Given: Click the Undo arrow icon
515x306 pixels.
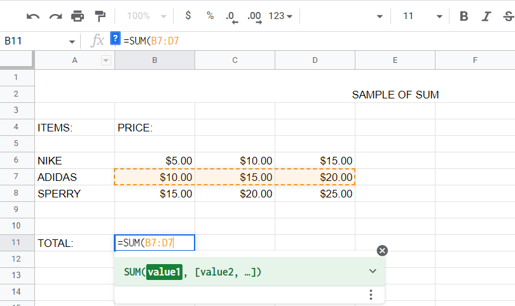Looking at the screenshot, I should click(x=33, y=16).
